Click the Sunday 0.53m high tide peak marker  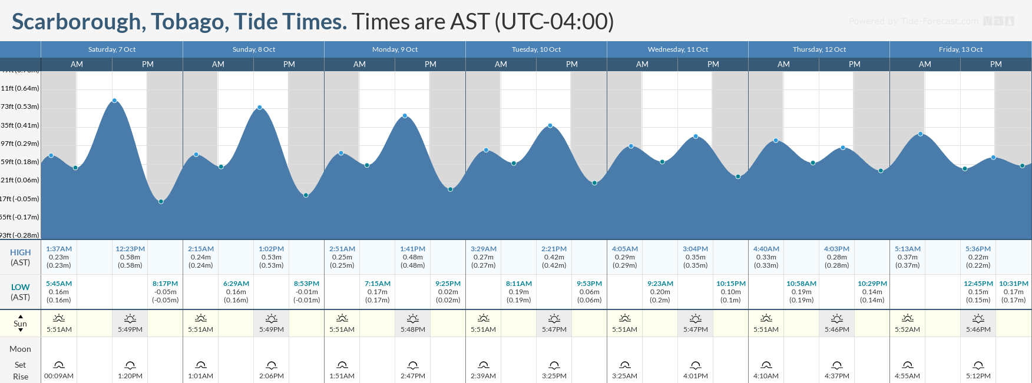(260, 108)
